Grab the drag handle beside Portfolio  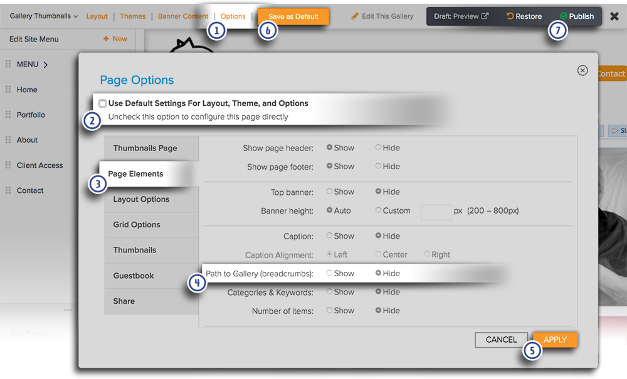coord(8,115)
